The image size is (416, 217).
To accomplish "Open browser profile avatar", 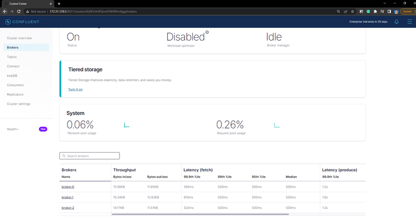I will click(x=396, y=12).
